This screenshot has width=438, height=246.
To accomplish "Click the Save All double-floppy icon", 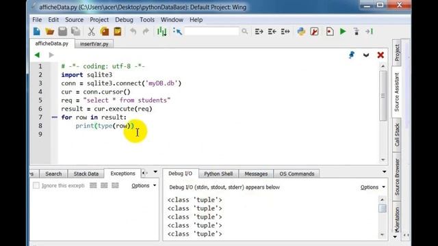I will click(x=76, y=31).
